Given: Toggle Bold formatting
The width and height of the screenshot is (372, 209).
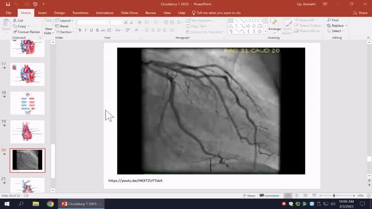Looking at the screenshot, I should [80, 30].
